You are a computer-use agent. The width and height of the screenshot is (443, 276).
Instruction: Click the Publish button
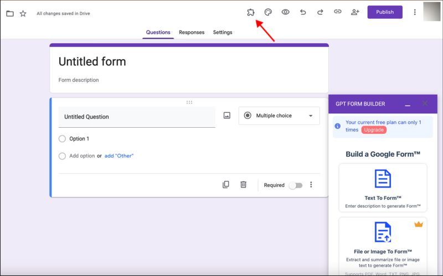tap(385, 12)
